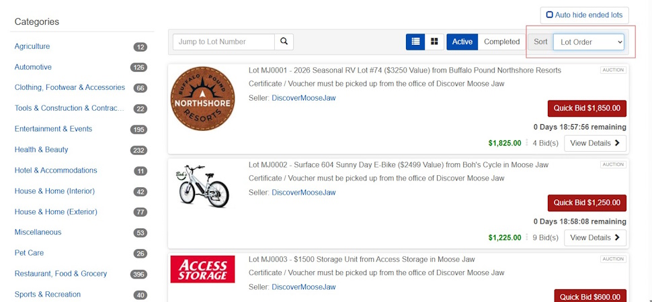Tick the Auto hide ended lots checkbox
The height and width of the screenshot is (302, 652).
(x=550, y=15)
